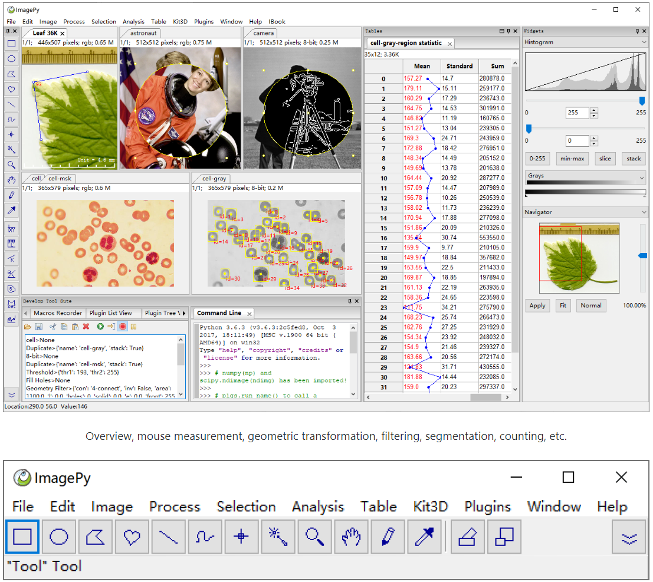Choose the eraser-like tool in the enlarged toolbar
The height and width of the screenshot is (582, 653).
(x=467, y=537)
